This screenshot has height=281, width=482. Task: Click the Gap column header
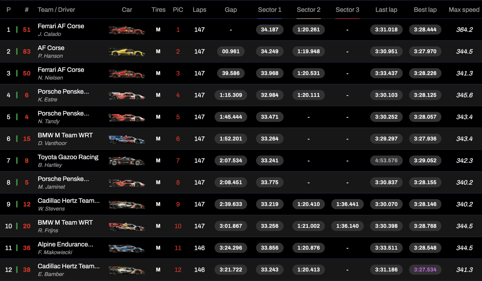(x=231, y=10)
